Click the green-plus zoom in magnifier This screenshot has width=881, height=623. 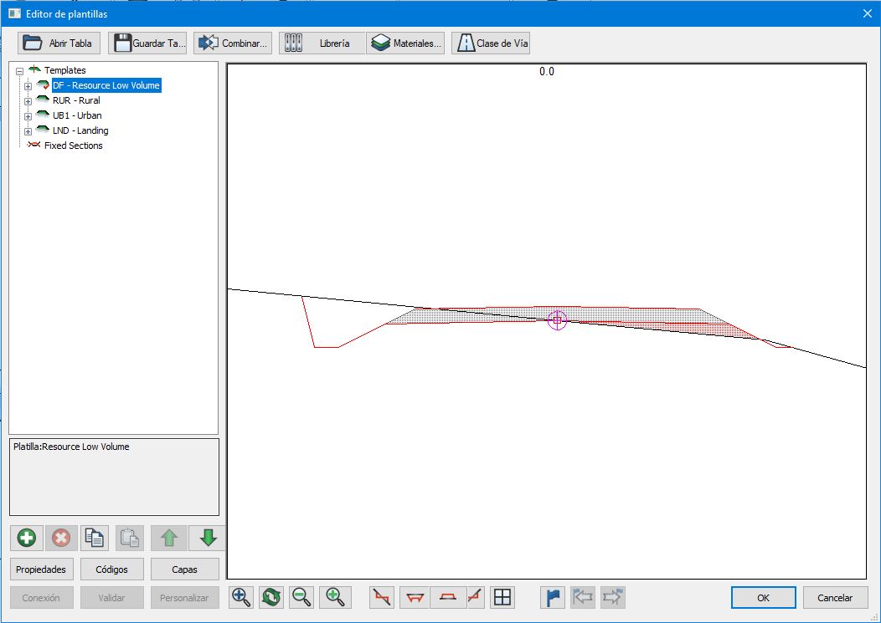[x=335, y=597]
